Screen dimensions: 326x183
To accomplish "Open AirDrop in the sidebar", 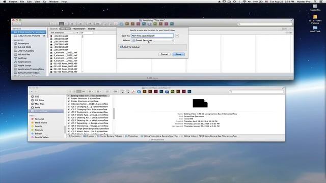I will 22,58.
